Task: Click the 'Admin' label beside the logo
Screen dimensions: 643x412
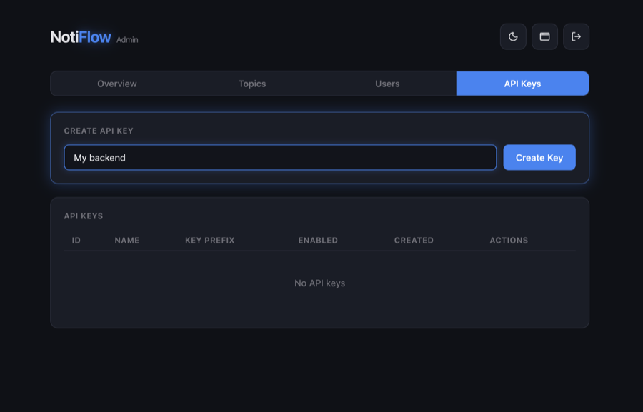Action: click(x=127, y=40)
